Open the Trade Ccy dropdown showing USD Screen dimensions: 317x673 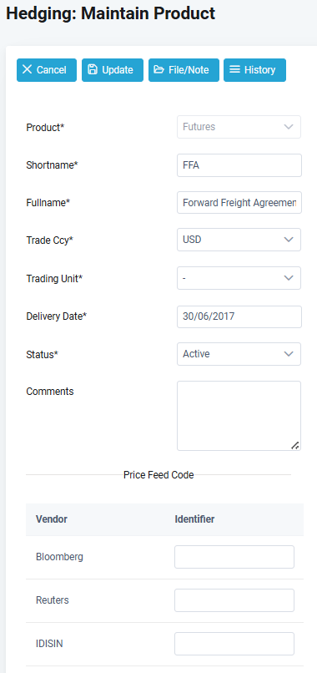239,240
